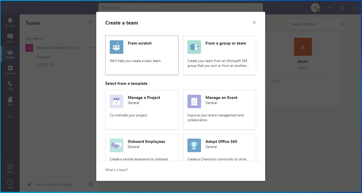Open the What's a team? link
This screenshot has width=362, height=193.
pyautogui.click(x=117, y=170)
